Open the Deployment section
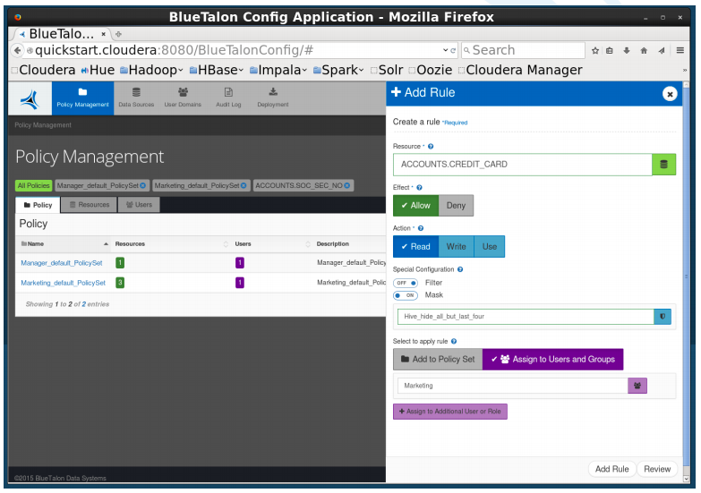This screenshot has width=701, height=493. click(x=273, y=98)
